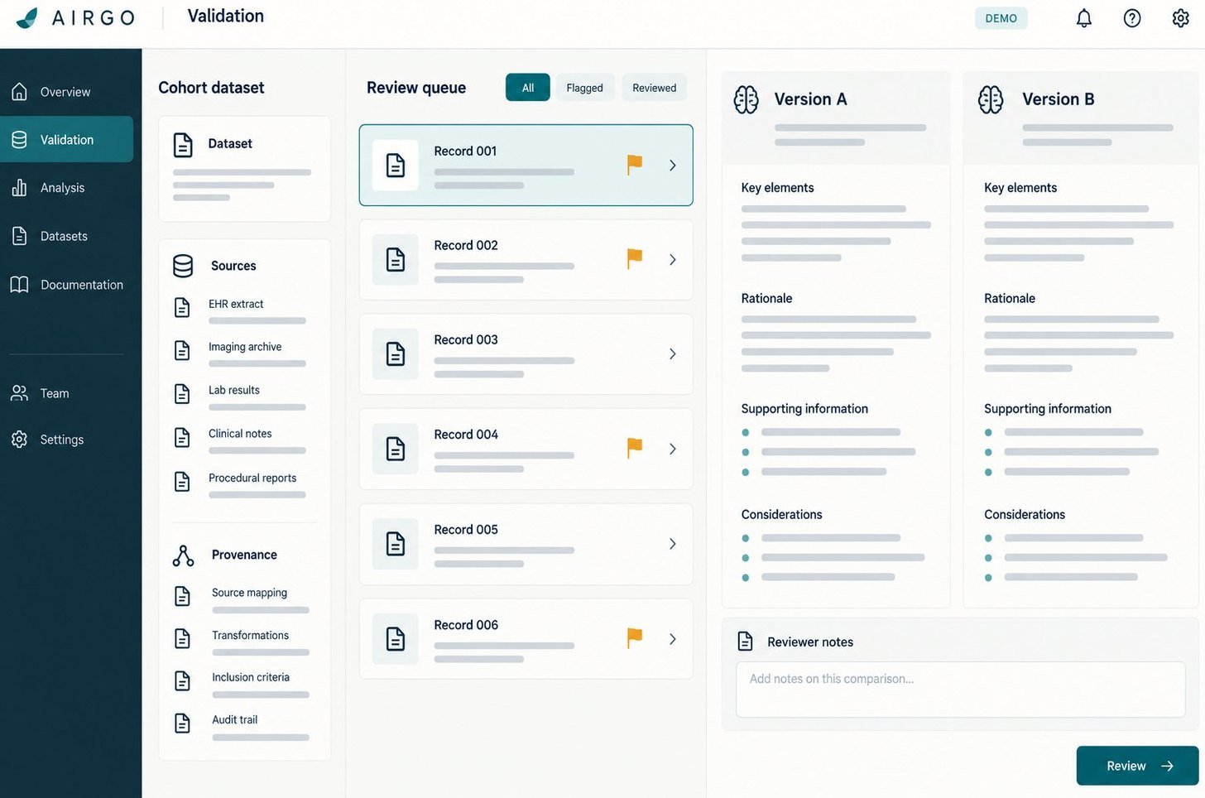1205x798 pixels.
Task: Click the Record 005 document icon
Action: 396,544
